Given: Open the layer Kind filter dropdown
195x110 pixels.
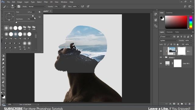Looking at the screenshot, I should (x=166, y=37).
